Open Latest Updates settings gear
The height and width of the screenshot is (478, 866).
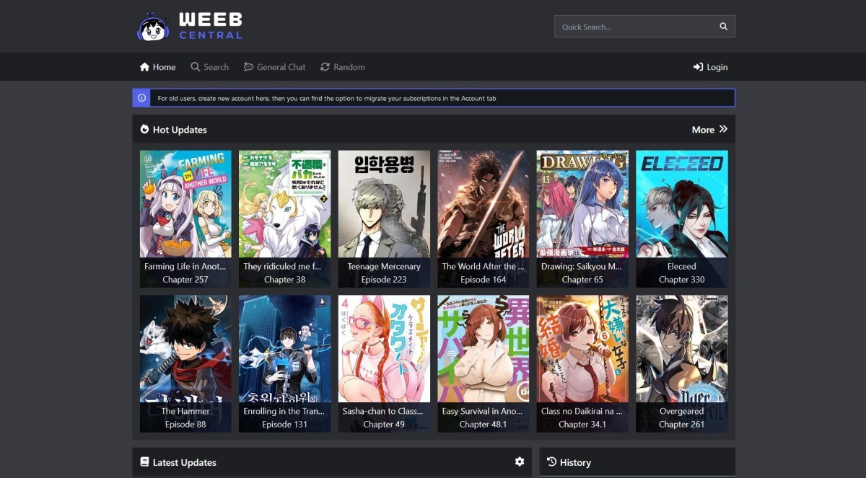pyautogui.click(x=520, y=462)
